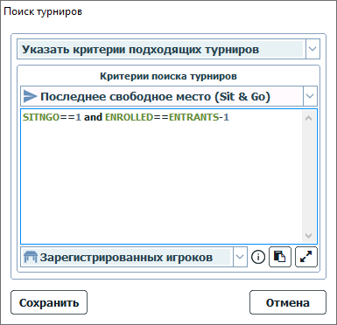The image size is (337, 325).
Task: Click the scrollbar track of the expression editor
Action: 309,176
